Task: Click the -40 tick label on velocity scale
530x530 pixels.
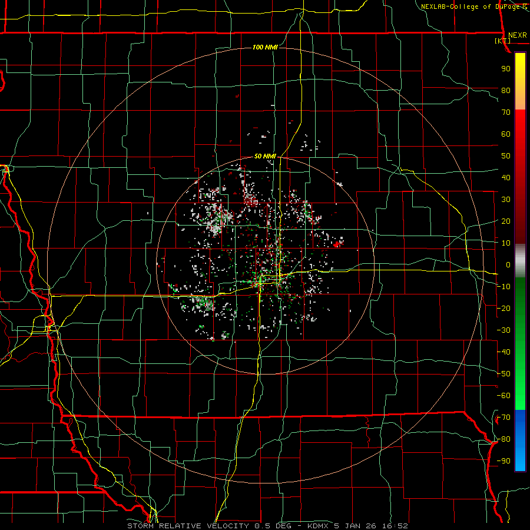Action: (503, 352)
